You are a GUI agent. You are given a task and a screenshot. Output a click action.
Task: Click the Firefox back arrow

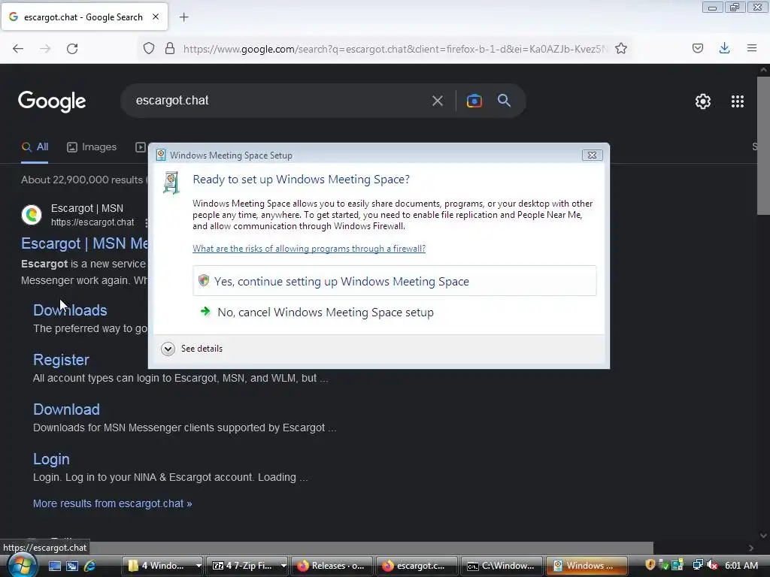click(18, 49)
